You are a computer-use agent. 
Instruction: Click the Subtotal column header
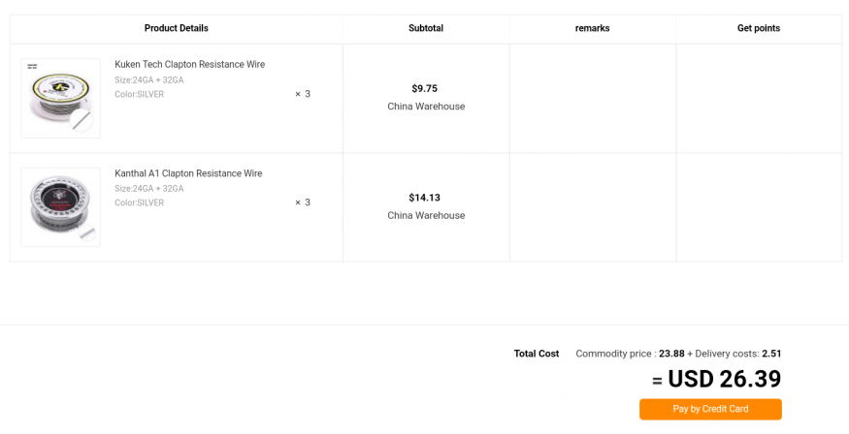[426, 29]
